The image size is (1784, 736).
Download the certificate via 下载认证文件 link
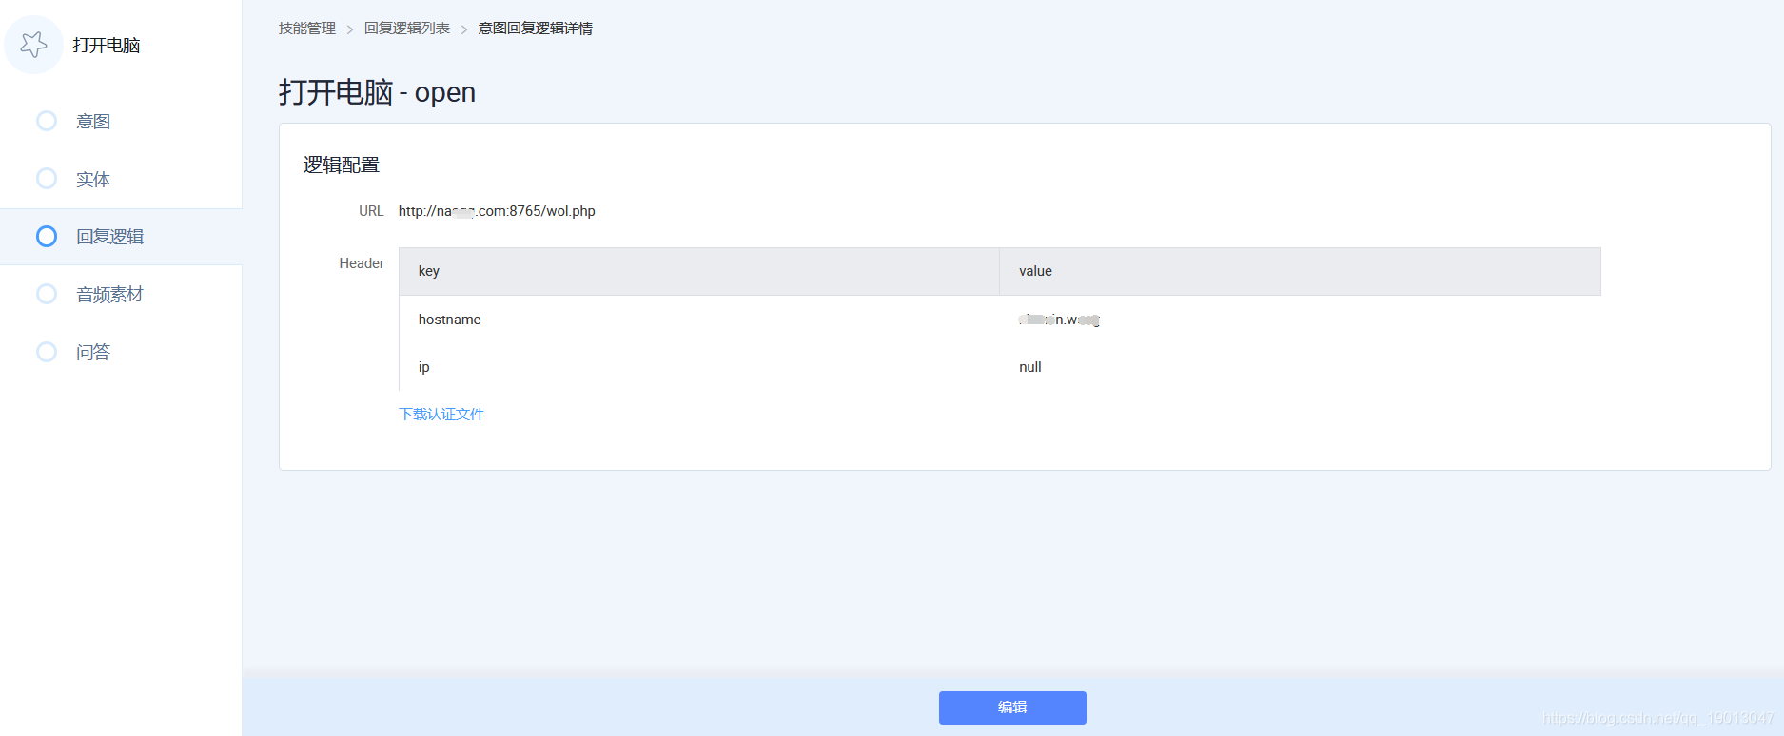(x=441, y=414)
